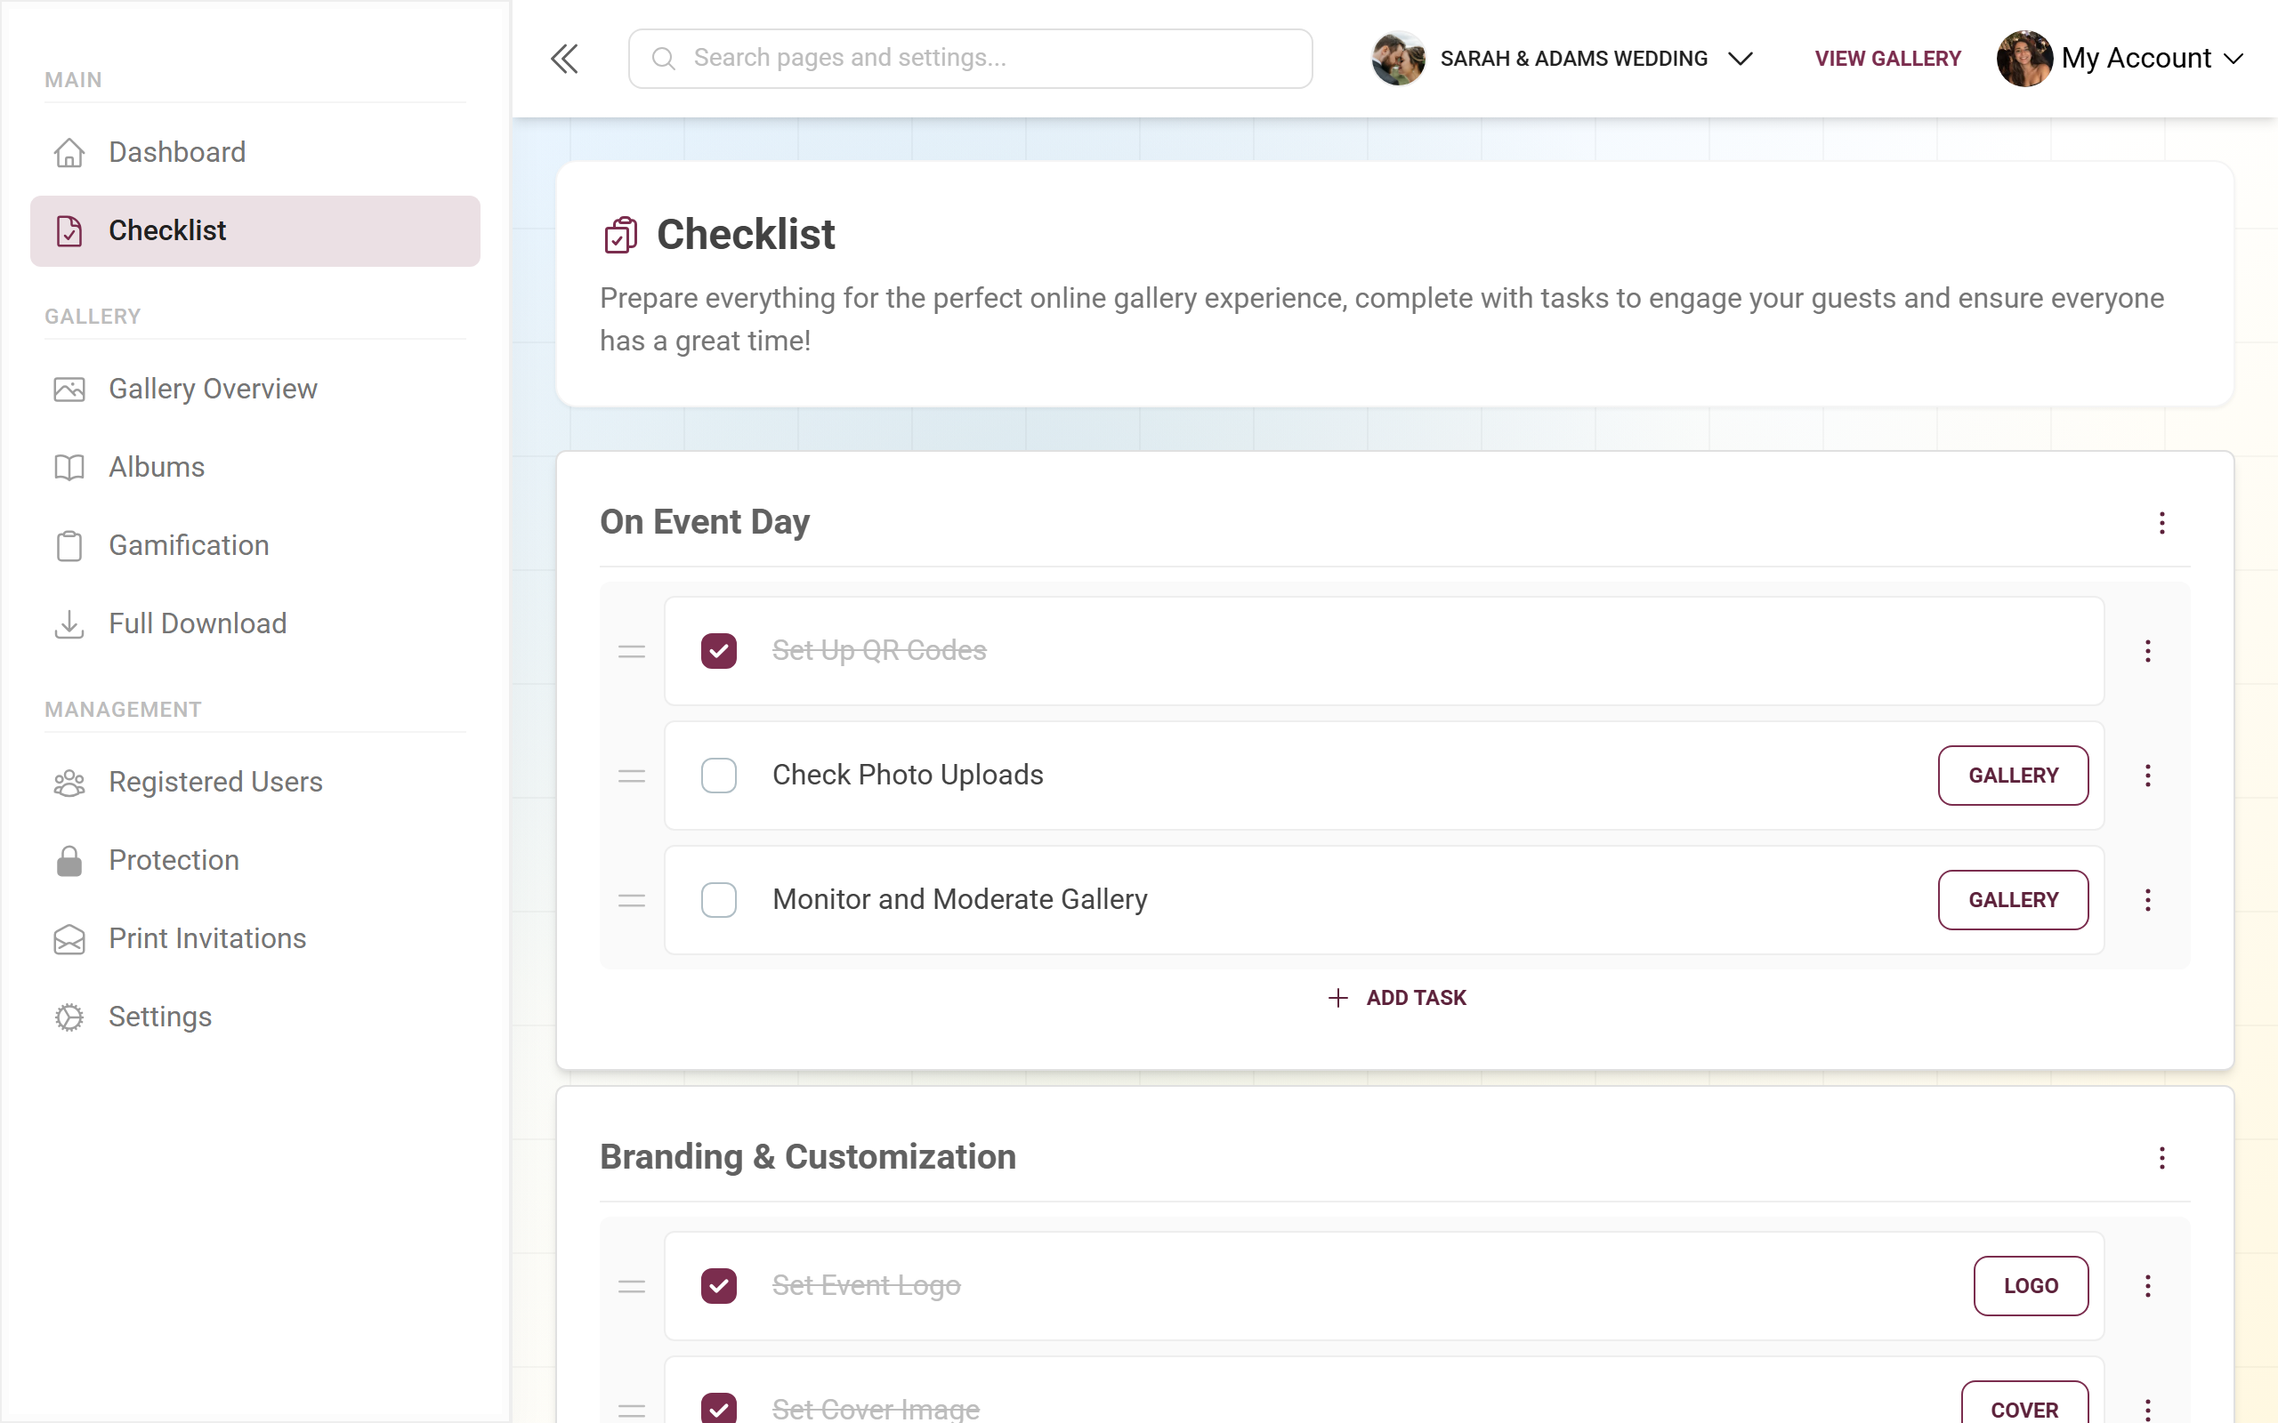Viewport: 2278px width, 1423px height.
Task: Click the View Gallery link
Action: tap(1887, 59)
